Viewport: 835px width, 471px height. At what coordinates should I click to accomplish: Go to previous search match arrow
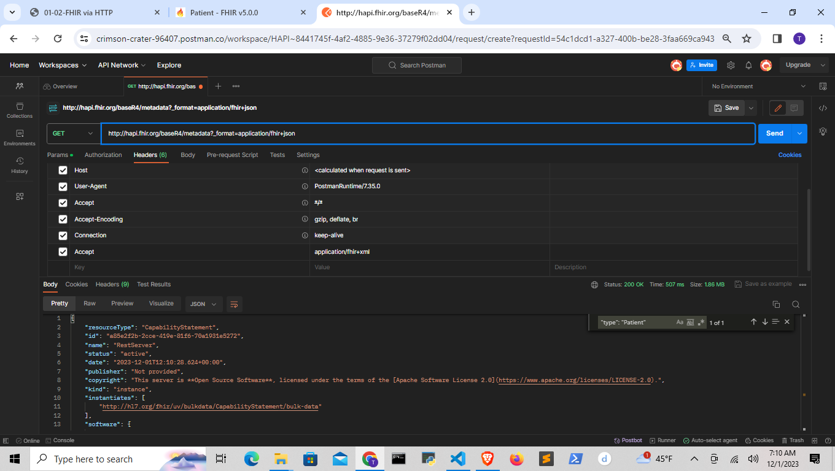[753, 322]
